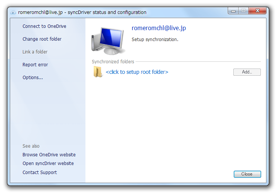Image resolution: width=277 pixels, height=194 pixels.
Task: Click the computer monitor icon
Action: 108,41
